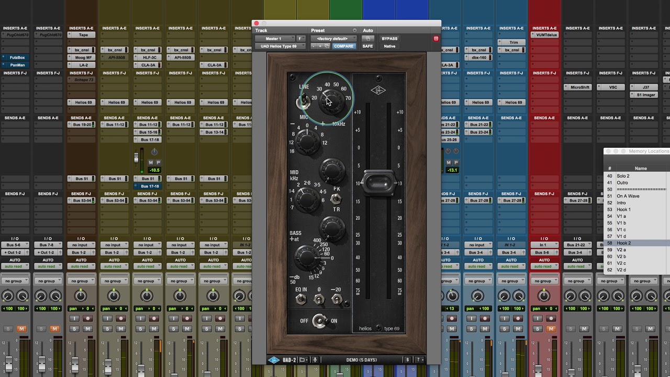Open the question mark help icon
The height and width of the screenshot is (377, 670).
[418, 360]
